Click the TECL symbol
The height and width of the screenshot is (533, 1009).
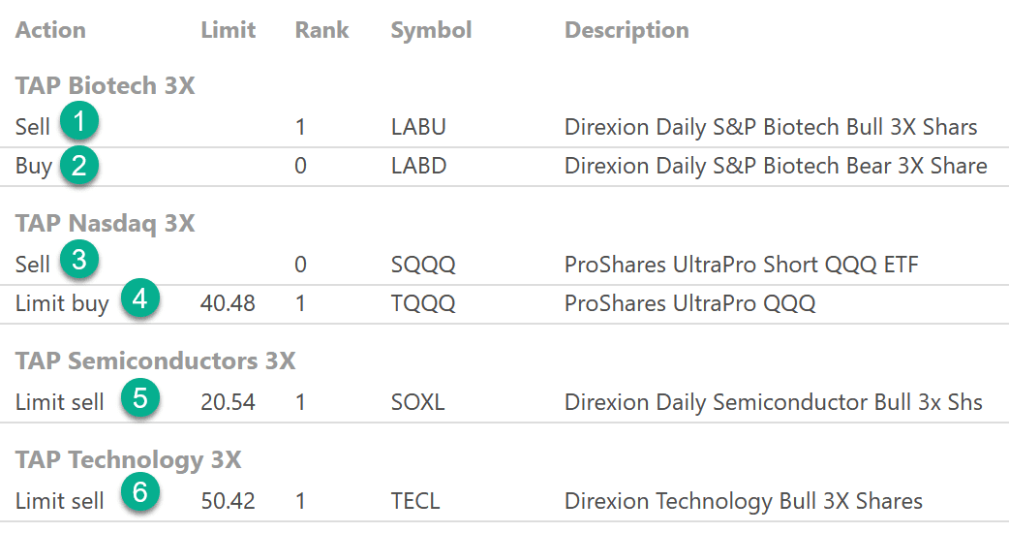coord(415,501)
